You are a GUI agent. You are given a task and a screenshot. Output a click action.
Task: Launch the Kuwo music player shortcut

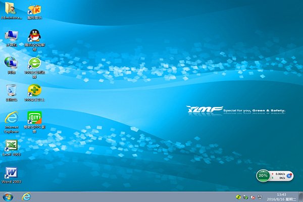click(34, 9)
